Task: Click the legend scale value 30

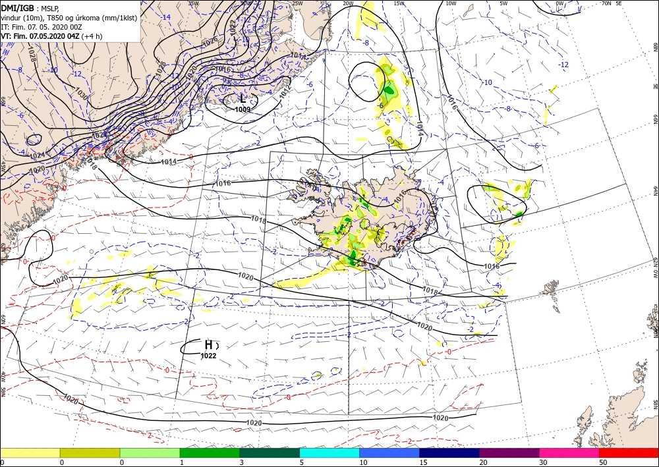Action: click(x=544, y=462)
